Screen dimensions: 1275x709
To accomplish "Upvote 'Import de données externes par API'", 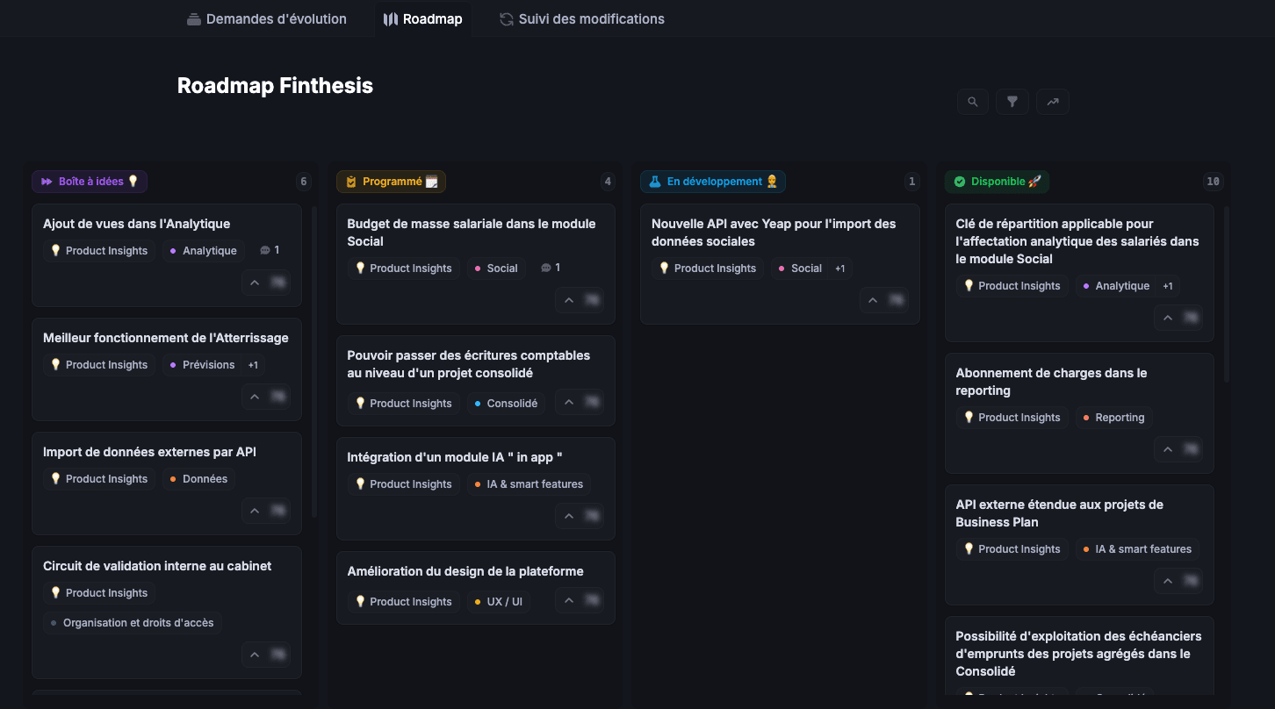I will [255, 511].
